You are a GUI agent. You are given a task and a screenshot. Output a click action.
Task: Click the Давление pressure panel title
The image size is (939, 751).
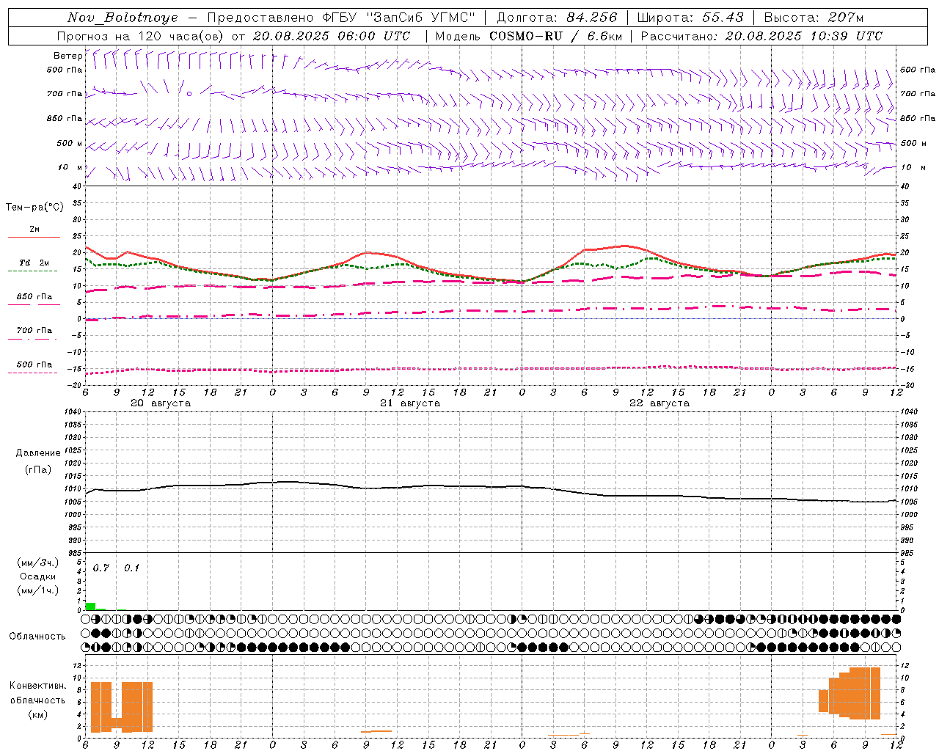(38, 453)
